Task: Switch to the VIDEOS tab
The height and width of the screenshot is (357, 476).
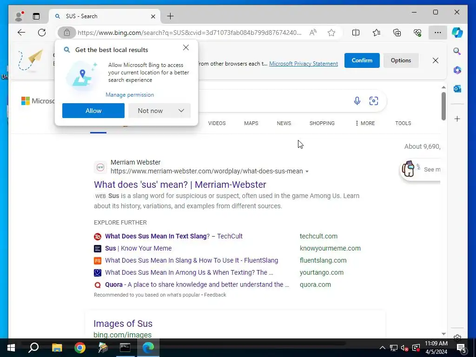Action: [217, 123]
